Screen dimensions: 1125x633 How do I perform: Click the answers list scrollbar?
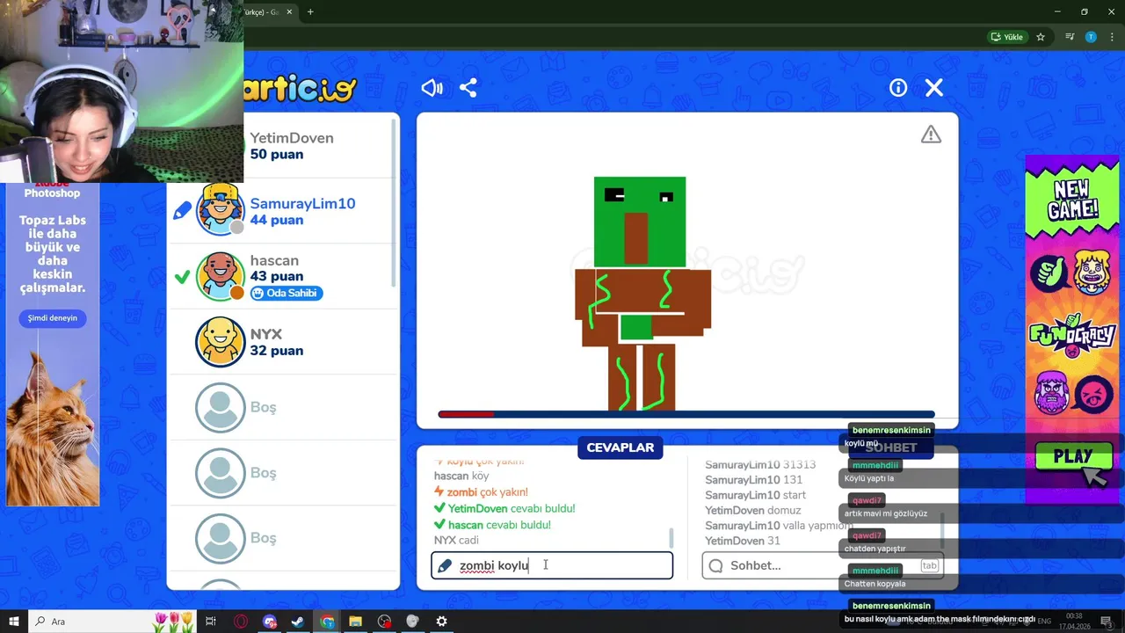coord(671,536)
